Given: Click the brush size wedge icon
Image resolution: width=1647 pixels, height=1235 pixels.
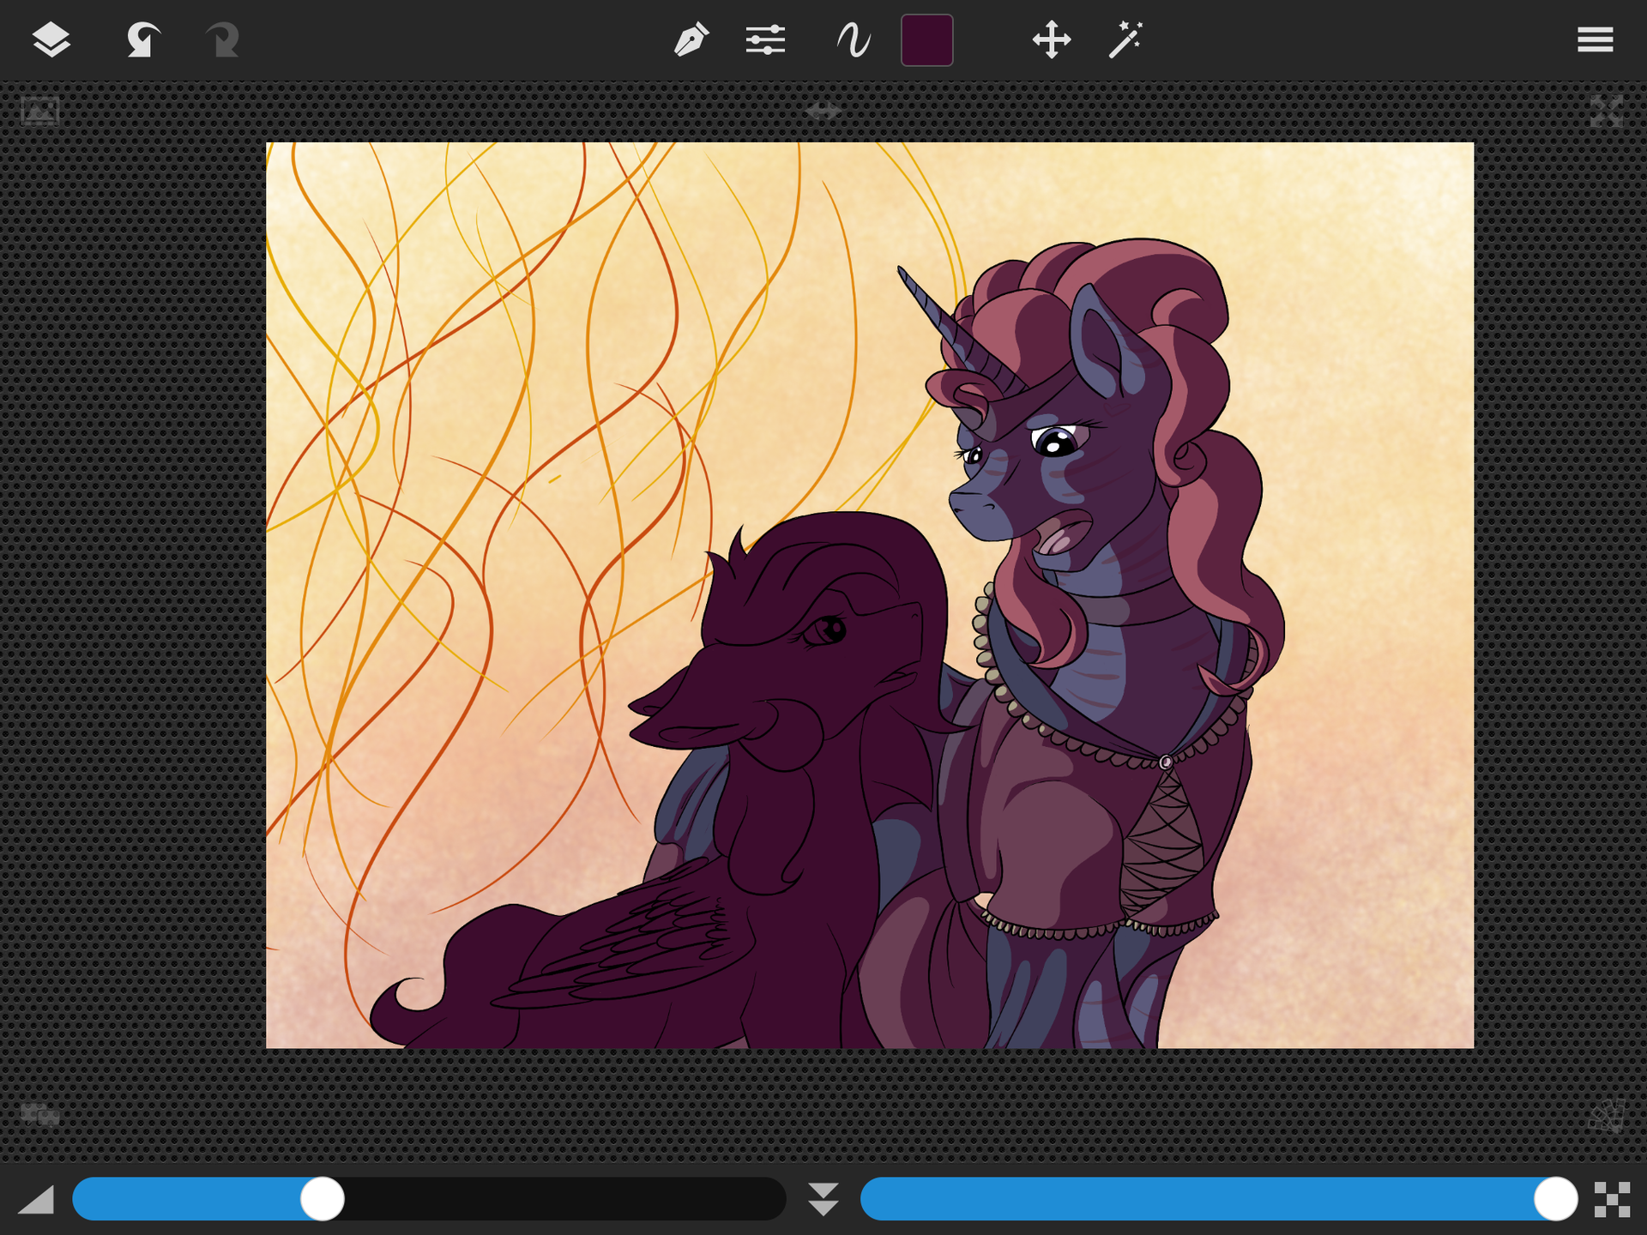Looking at the screenshot, I should pyautogui.click(x=36, y=1199).
